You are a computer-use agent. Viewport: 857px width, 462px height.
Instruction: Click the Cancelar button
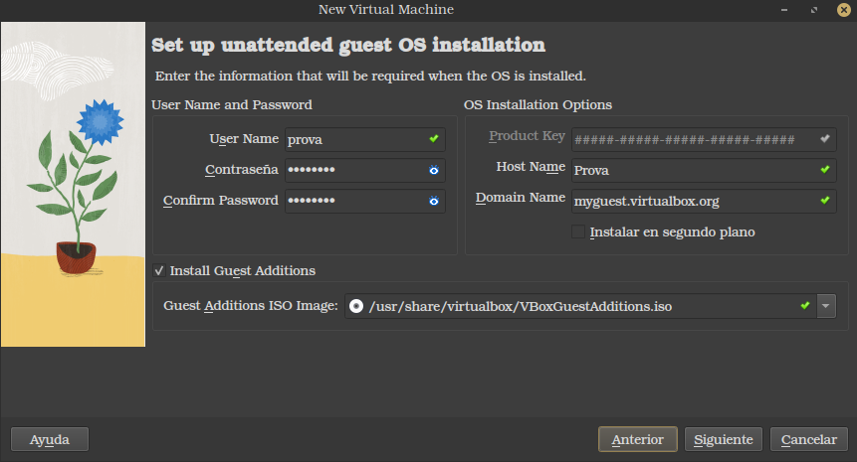coord(808,439)
